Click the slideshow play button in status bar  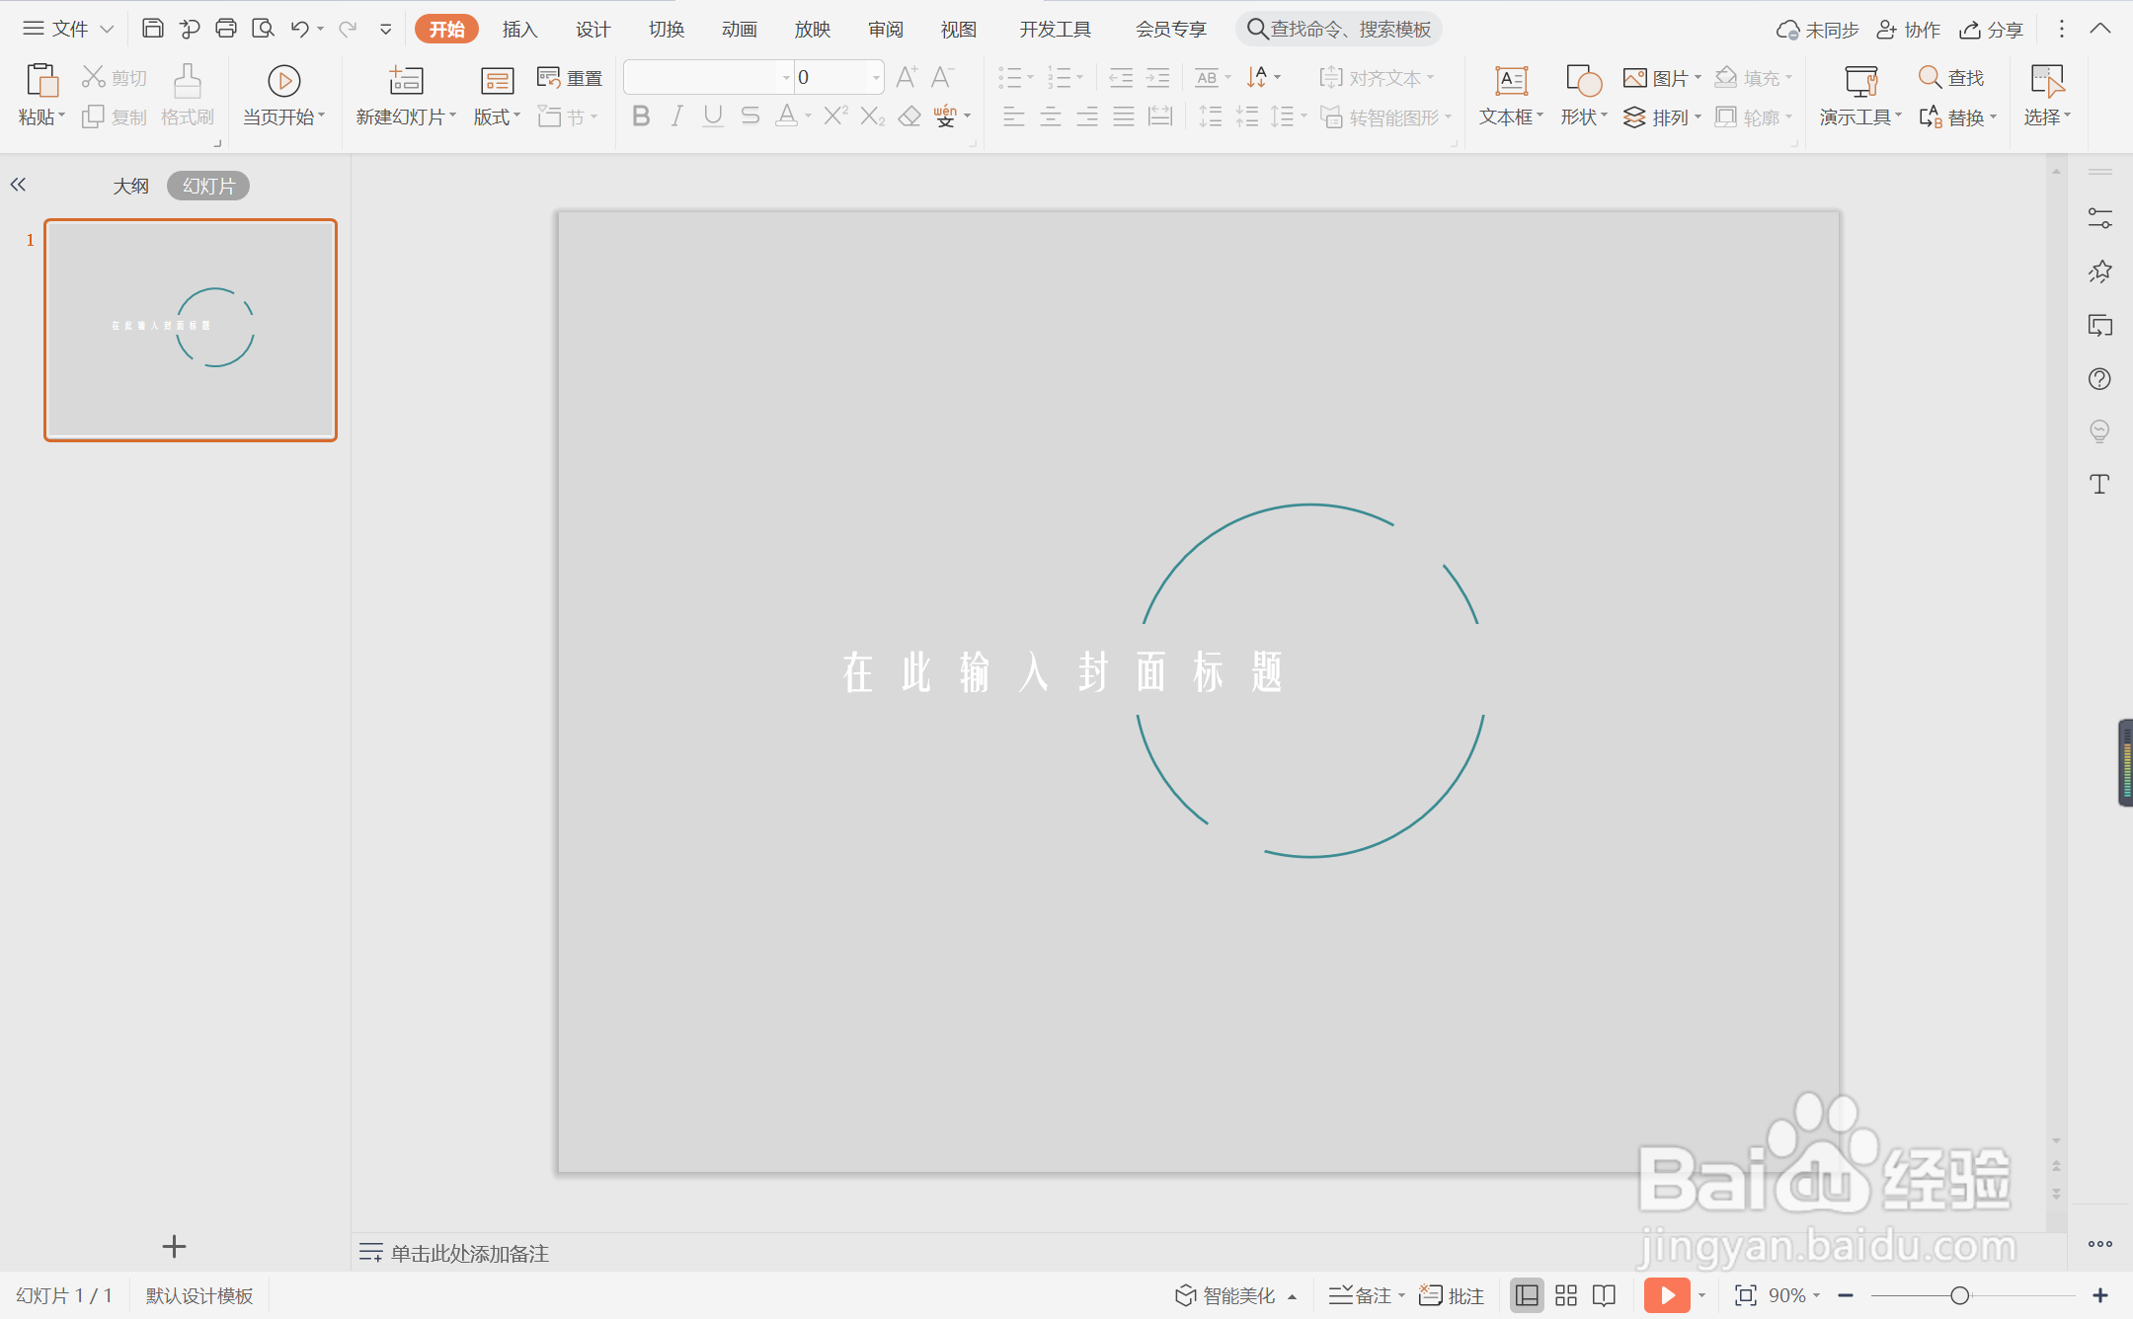(1667, 1294)
